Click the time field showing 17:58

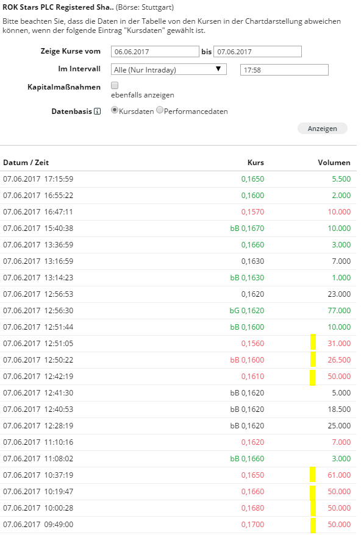tap(284, 69)
